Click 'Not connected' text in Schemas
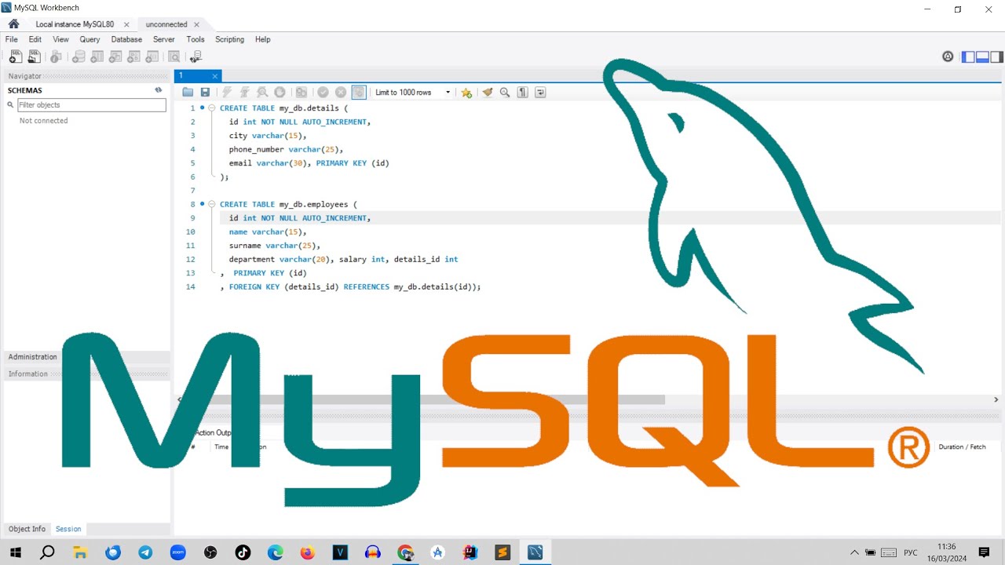The height and width of the screenshot is (565, 1005). (x=43, y=121)
